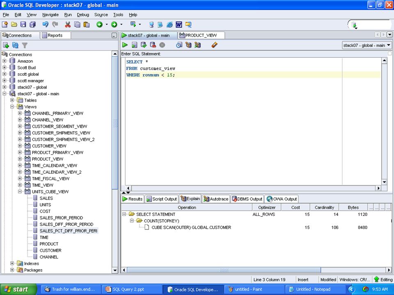The height and width of the screenshot is (295, 394).
Task: Collapse the UNITS_CUBE_VIEW node
Action: pos(20,191)
